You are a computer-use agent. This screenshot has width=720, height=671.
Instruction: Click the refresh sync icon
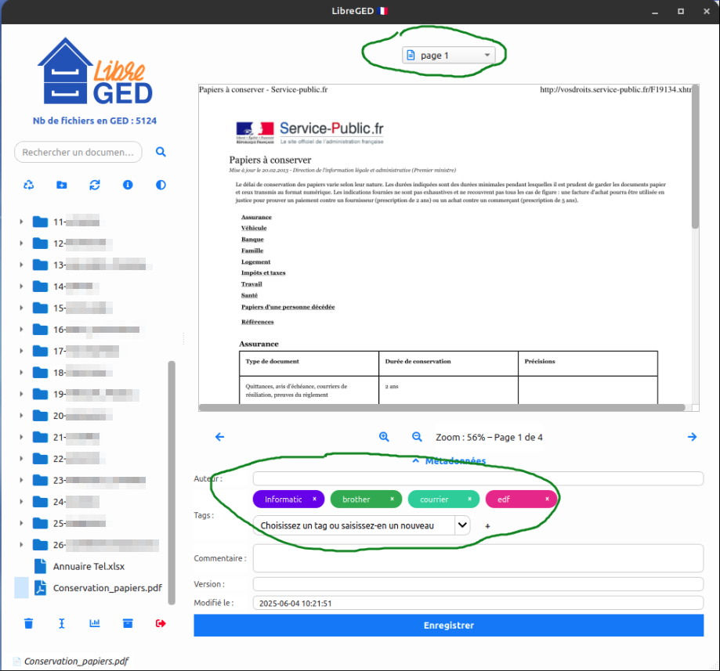point(95,186)
